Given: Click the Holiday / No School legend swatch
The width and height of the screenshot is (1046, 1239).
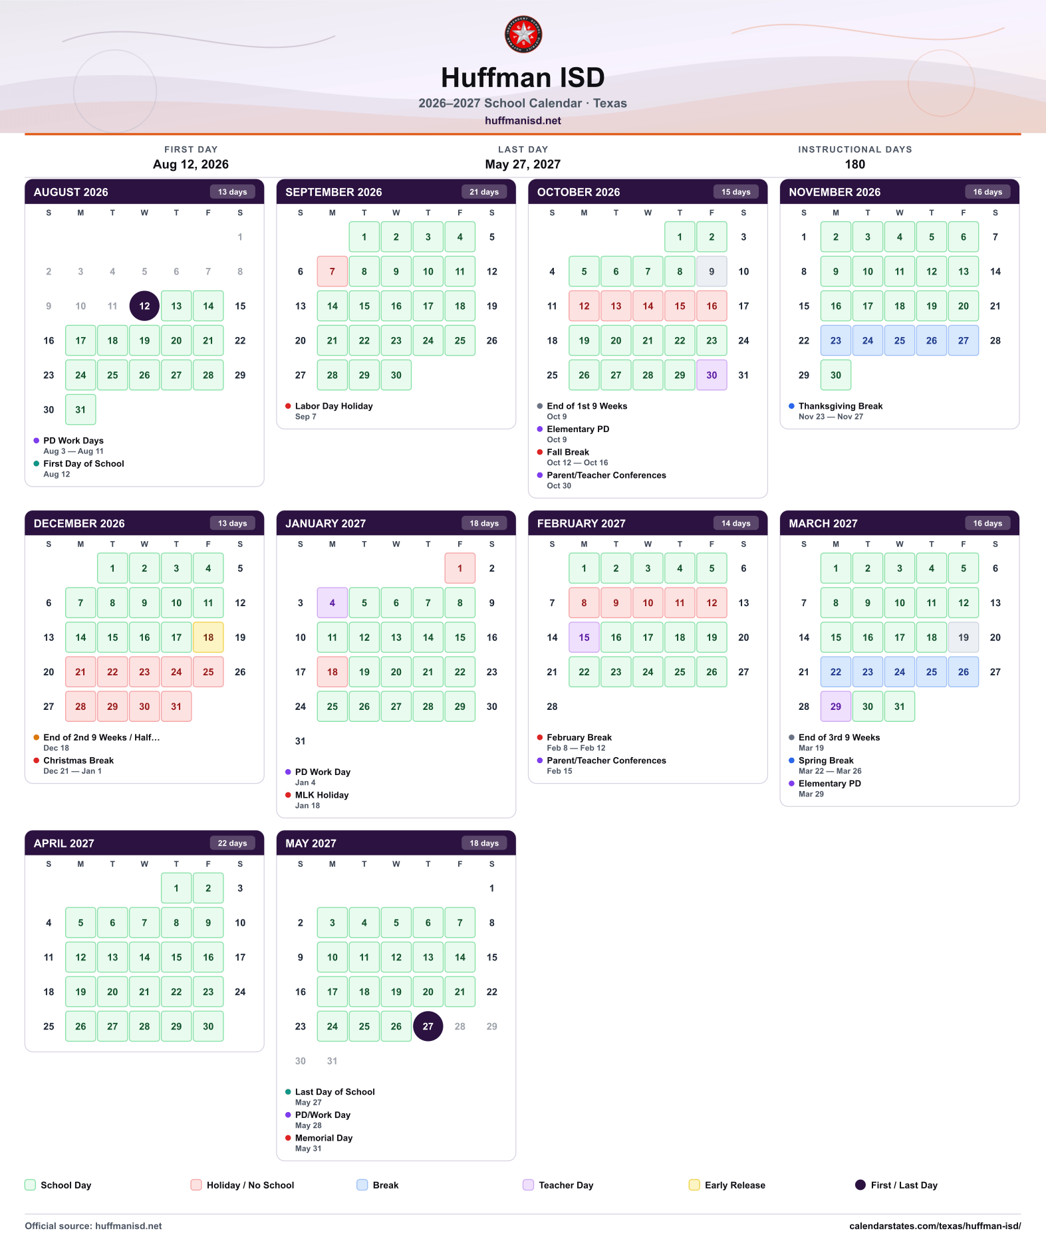Looking at the screenshot, I should (196, 1184).
